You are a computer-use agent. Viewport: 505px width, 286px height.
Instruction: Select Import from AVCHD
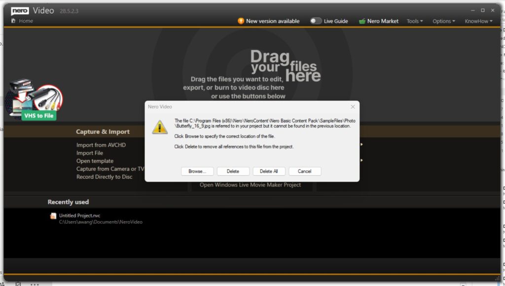[x=101, y=145]
